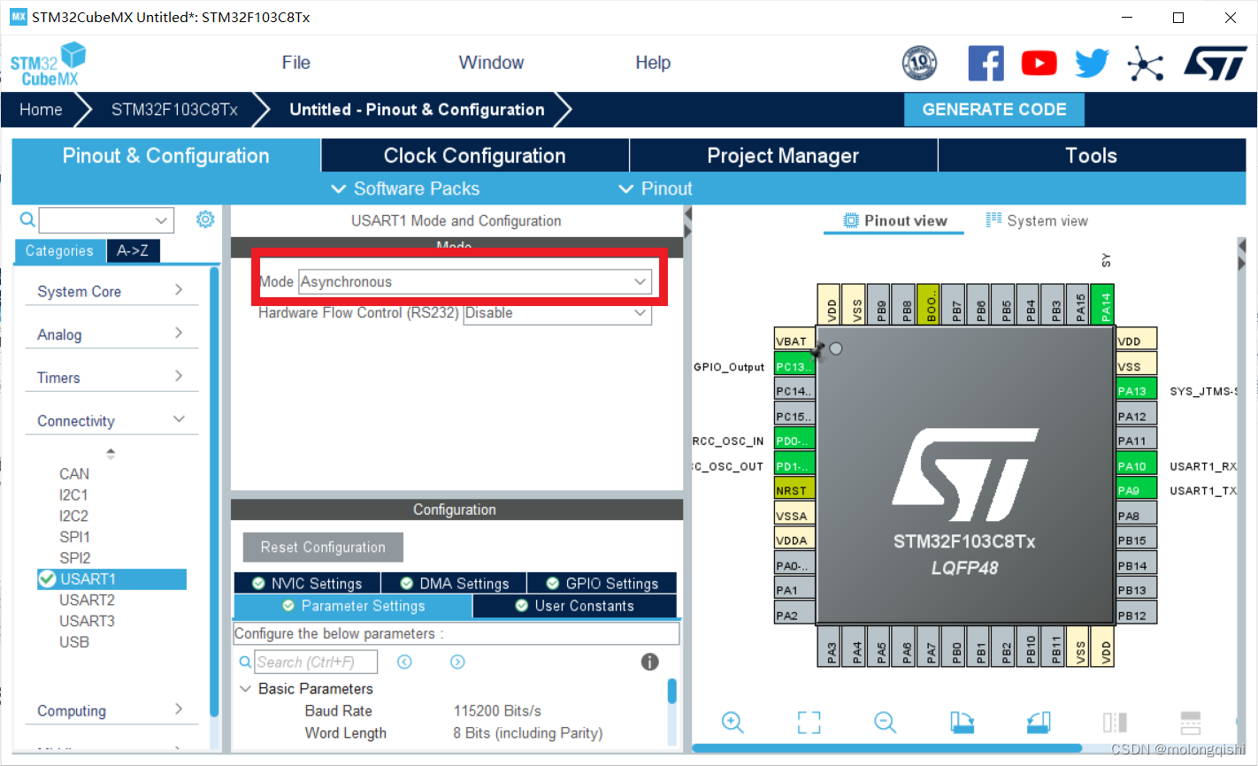
Task: Select I2C1 in Connectivity list
Action: (x=73, y=494)
